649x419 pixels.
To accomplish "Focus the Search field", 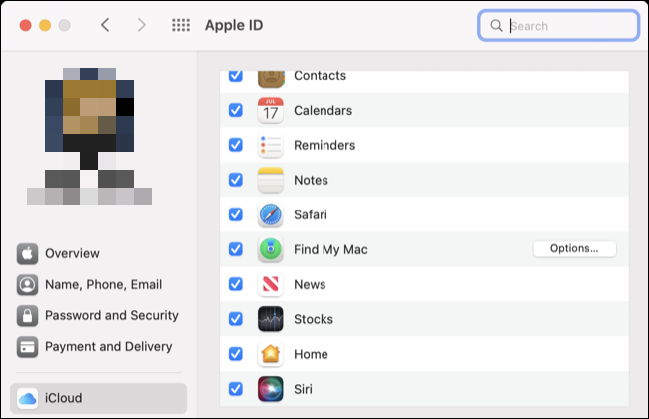I will click(558, 26).
